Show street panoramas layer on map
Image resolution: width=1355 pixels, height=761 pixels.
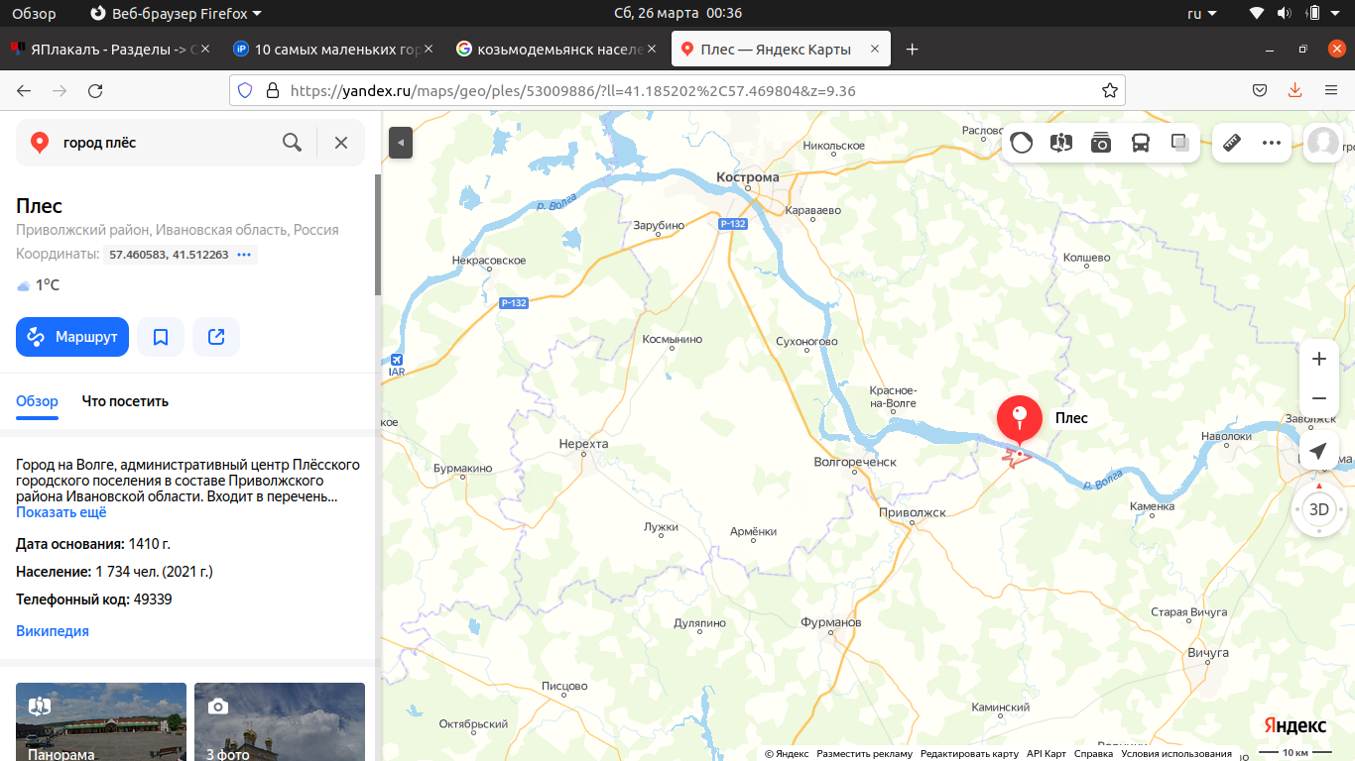click(1061, 143)
